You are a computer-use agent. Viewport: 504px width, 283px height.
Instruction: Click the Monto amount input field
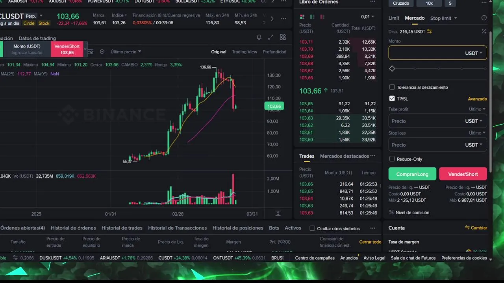point(437,53)
